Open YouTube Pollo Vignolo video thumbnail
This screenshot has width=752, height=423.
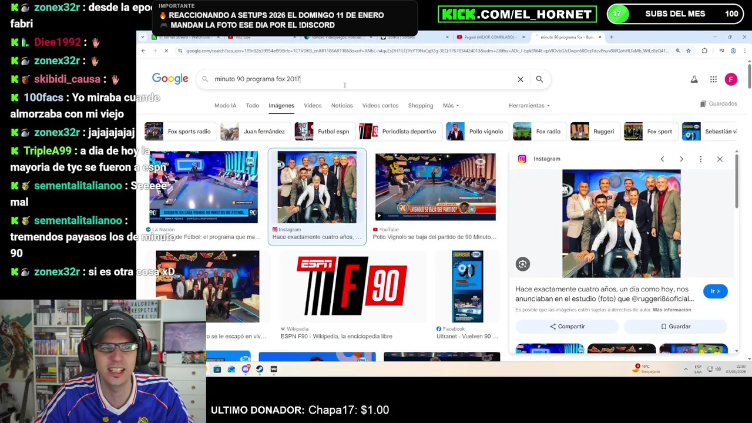pos(435,187)
